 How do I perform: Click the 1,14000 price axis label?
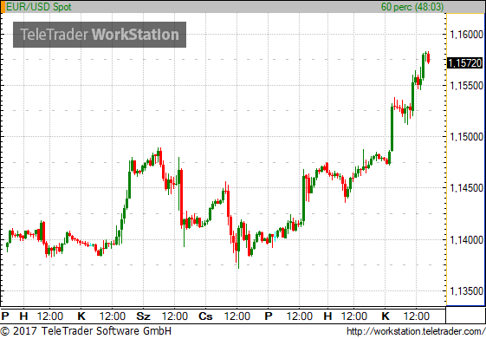click(x=466, y=240)
